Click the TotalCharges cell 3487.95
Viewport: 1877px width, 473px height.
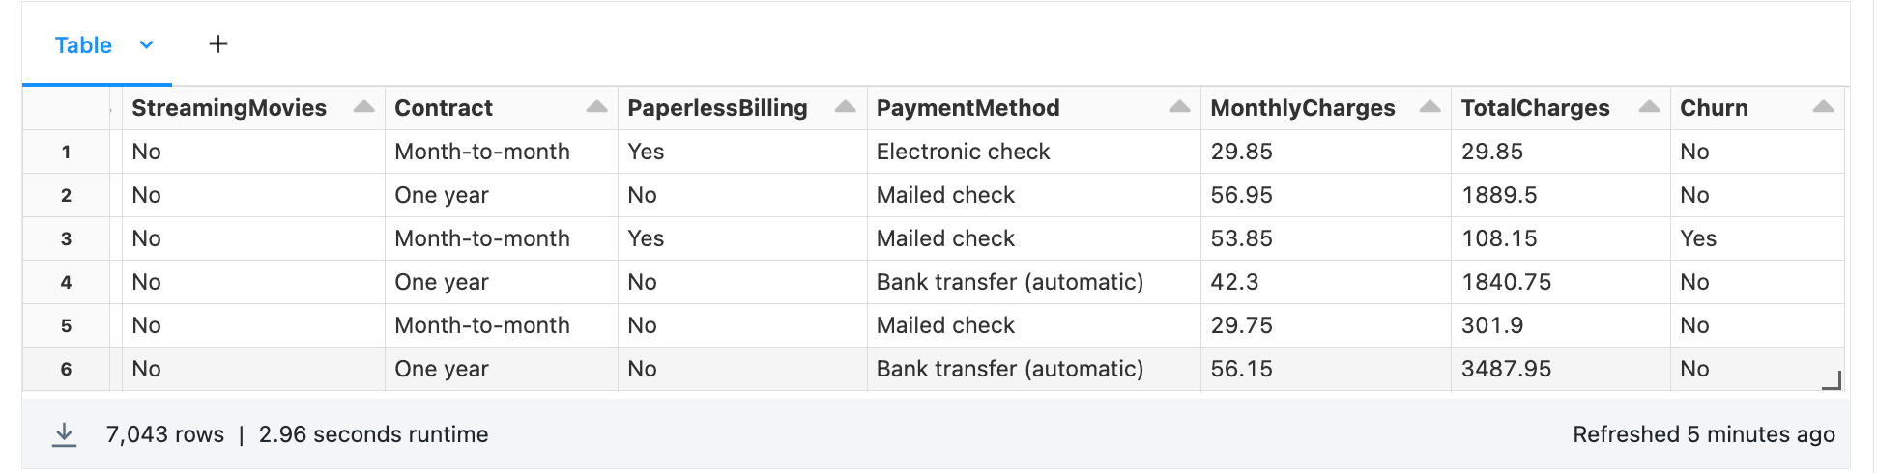pos(1506,369)
